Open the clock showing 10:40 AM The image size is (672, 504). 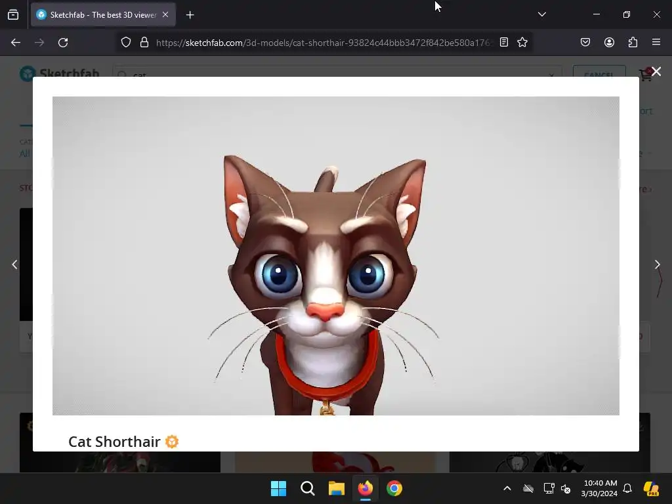point(599,488)
